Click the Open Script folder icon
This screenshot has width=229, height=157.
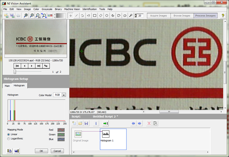(80, 123)
